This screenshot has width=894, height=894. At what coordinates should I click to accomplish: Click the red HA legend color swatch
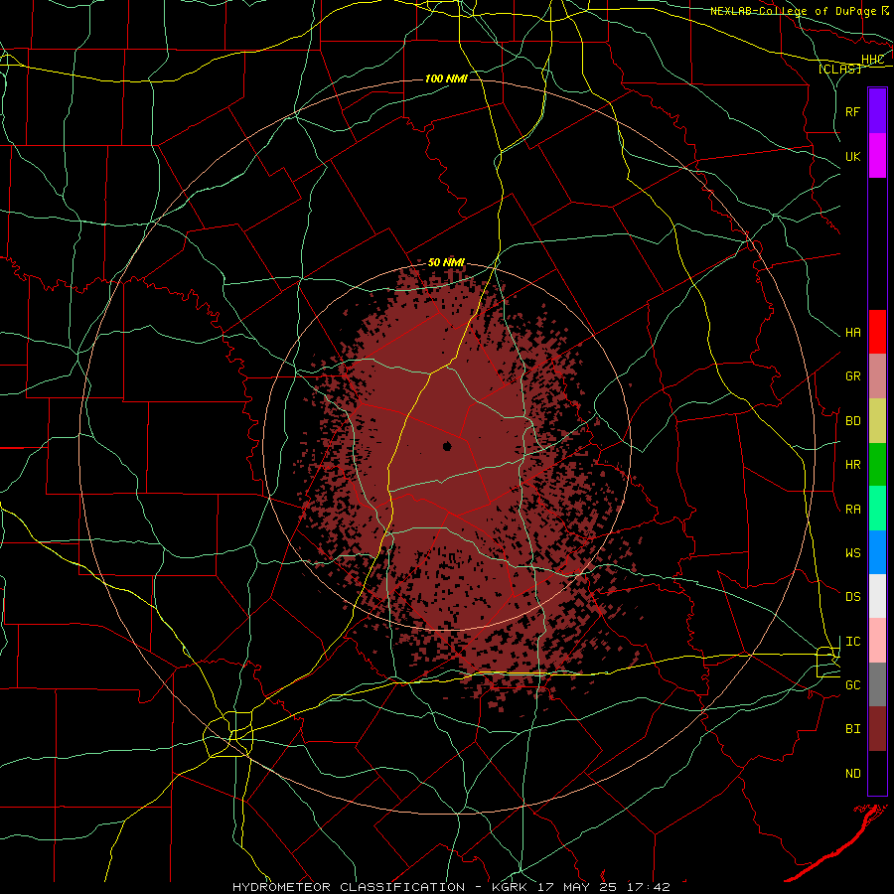click(877, 332)
